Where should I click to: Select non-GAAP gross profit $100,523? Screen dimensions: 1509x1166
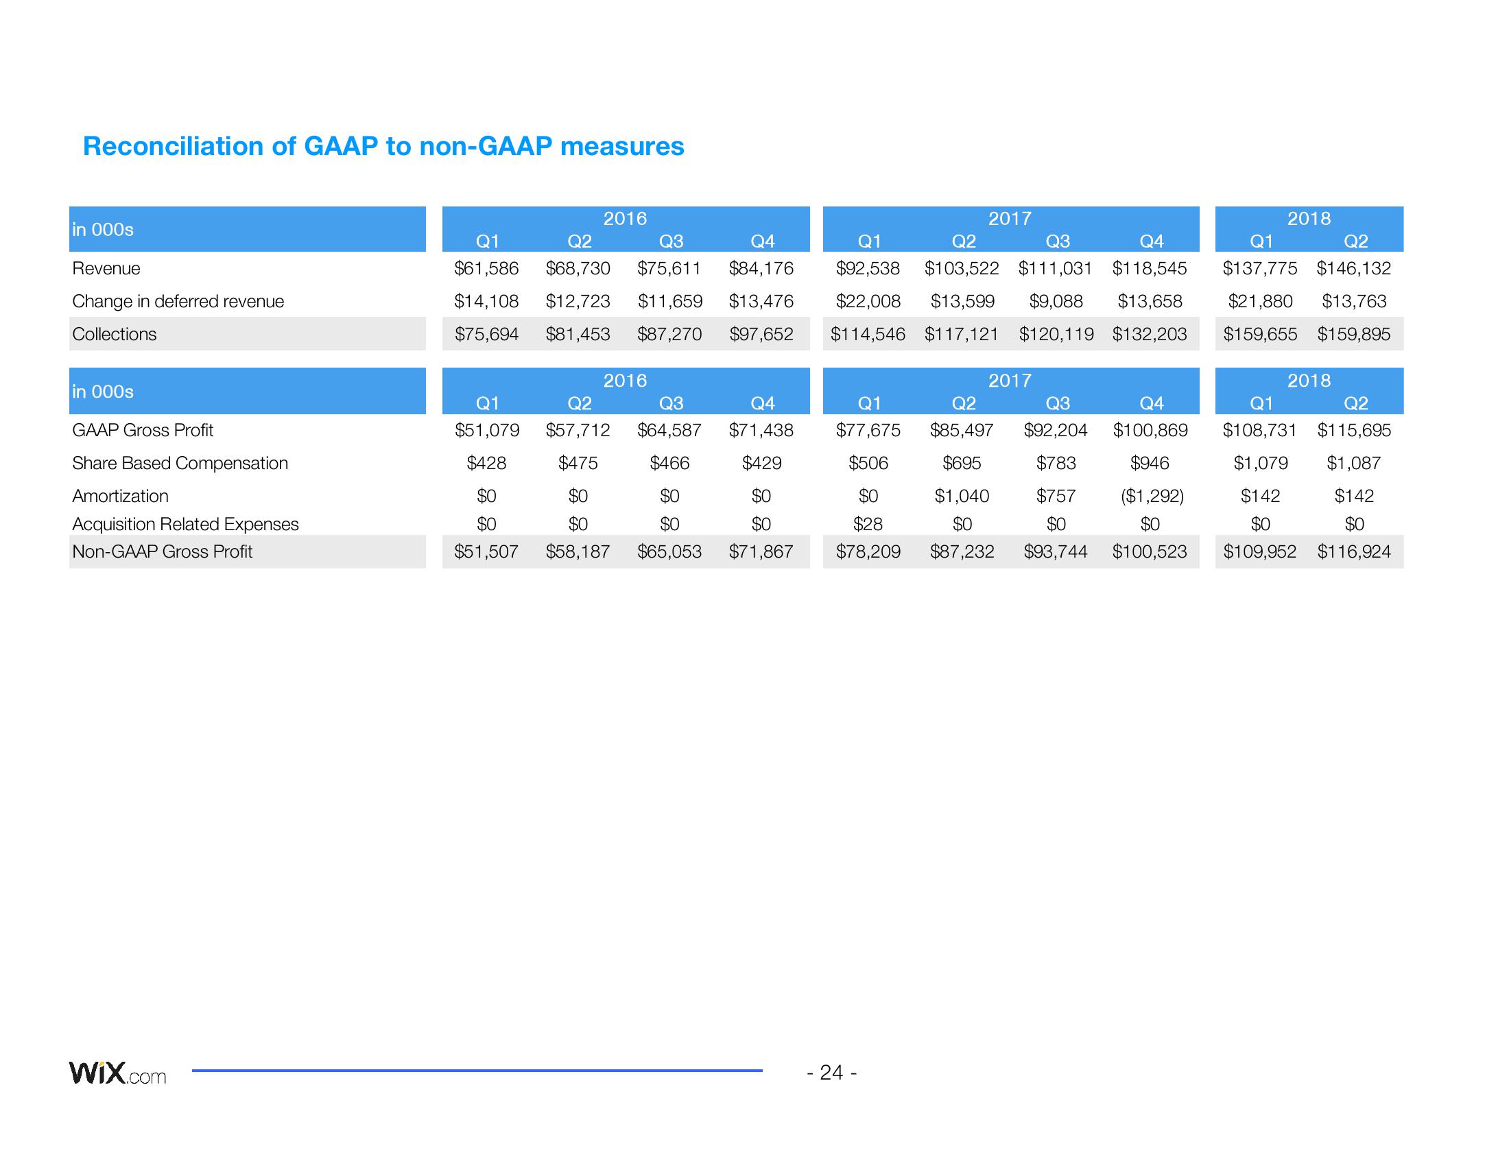pos(1150,551)
